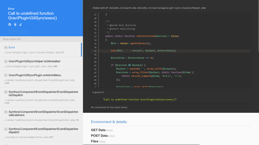This screenshot has width=259, height=145.
Task: Click 'No comments for this stack frame' text
Action: pos(109,107)
